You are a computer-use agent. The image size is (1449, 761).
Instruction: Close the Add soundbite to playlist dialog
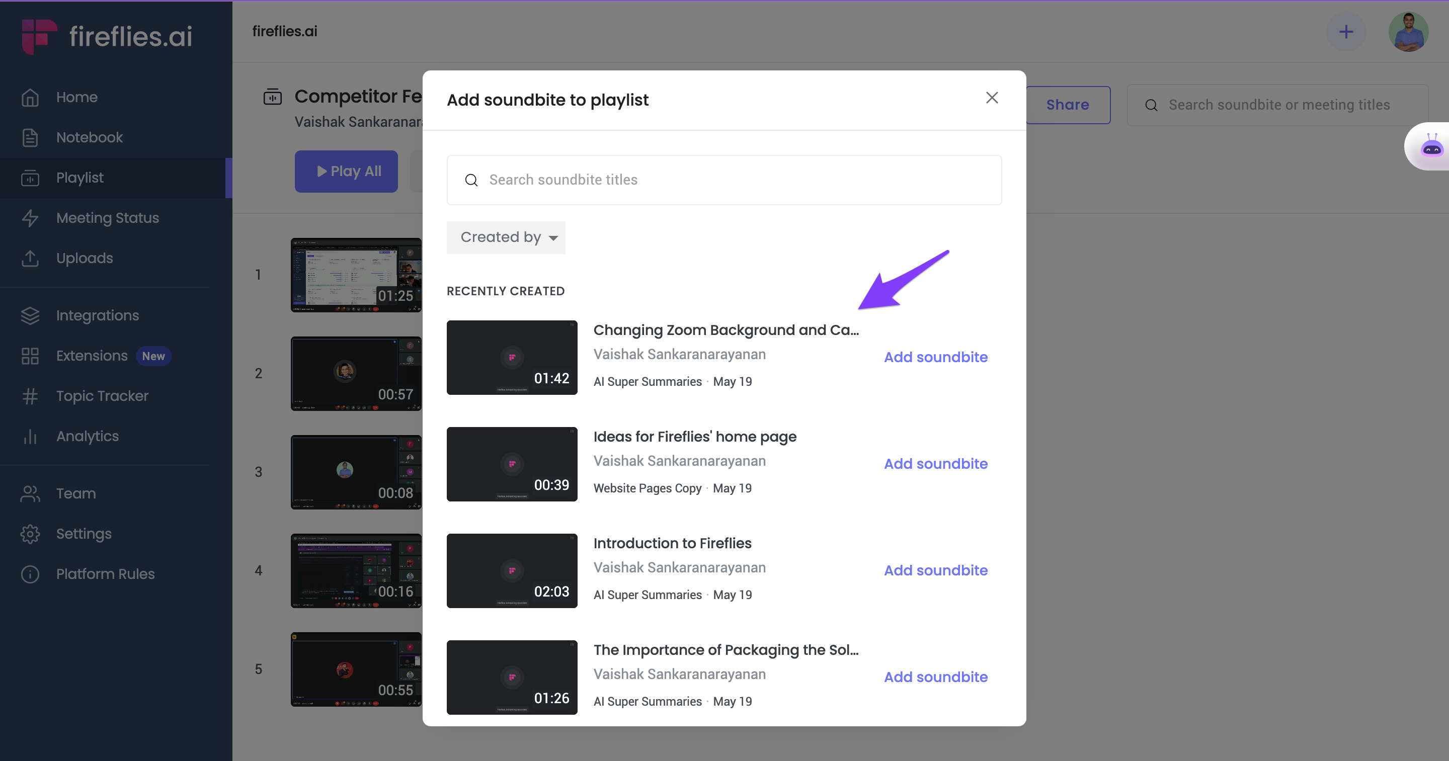pos(992,98)
